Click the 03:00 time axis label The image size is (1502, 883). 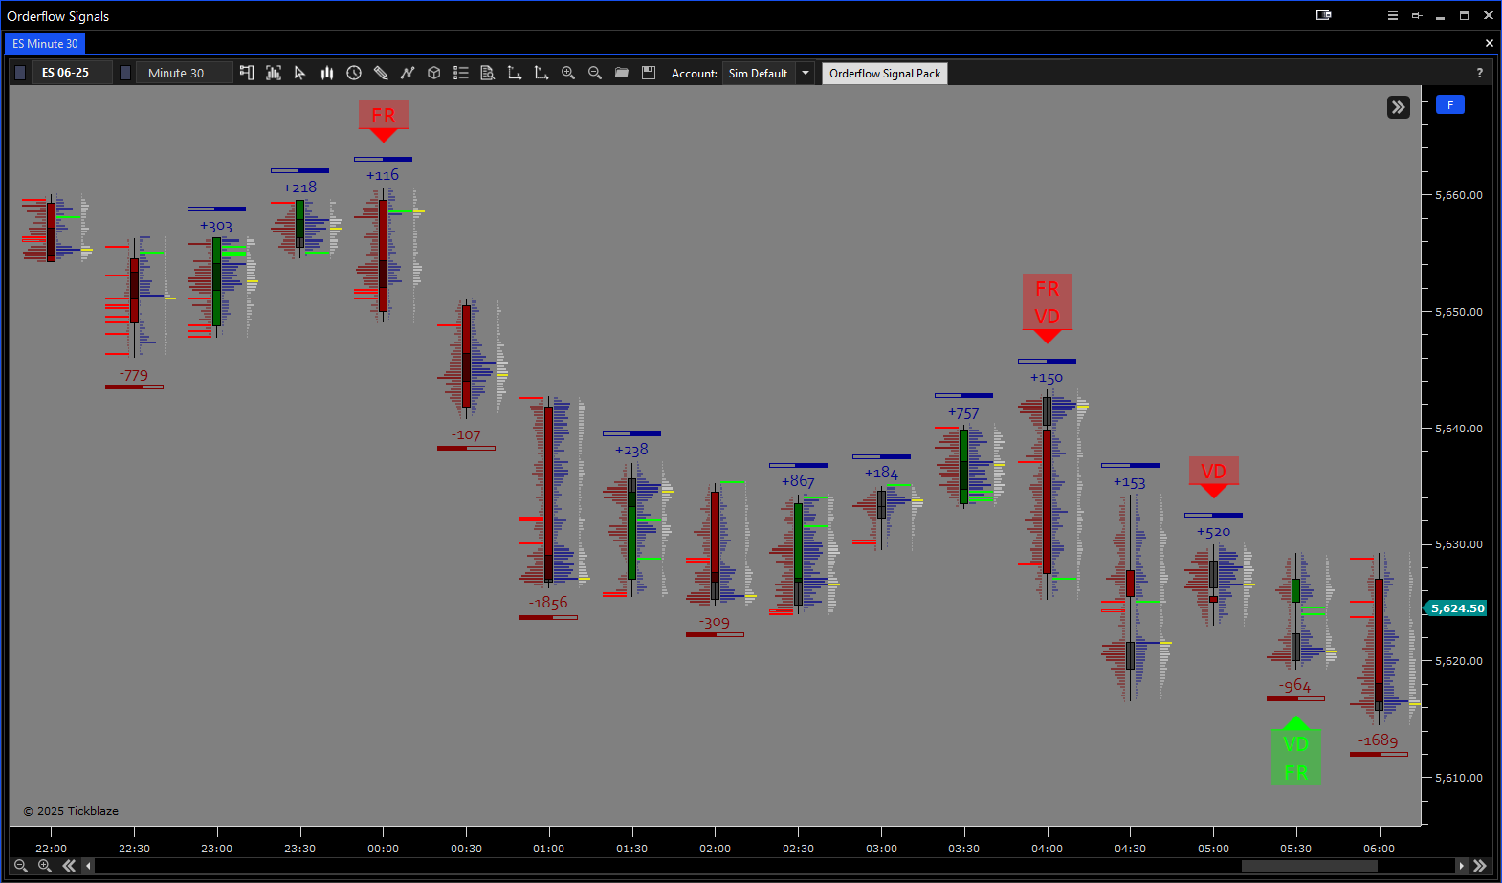[881, 849]
